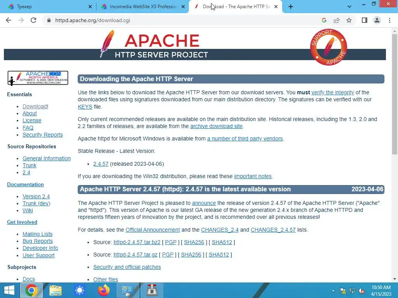Screen dimensions: 398x298
Task: Open the About sidebar link
Action: point(30,113)
